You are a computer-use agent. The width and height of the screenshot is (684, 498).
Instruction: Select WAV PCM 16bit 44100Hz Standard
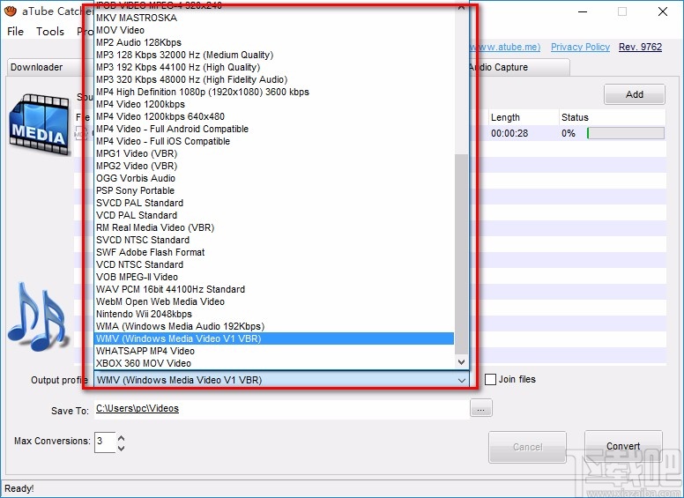tap(274, 289)
